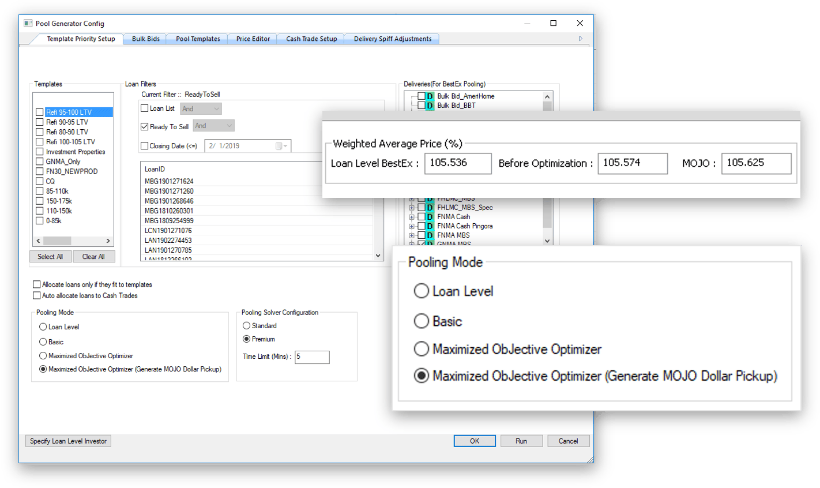
Task: Click the Cancel button
Action: pos(568,441)
